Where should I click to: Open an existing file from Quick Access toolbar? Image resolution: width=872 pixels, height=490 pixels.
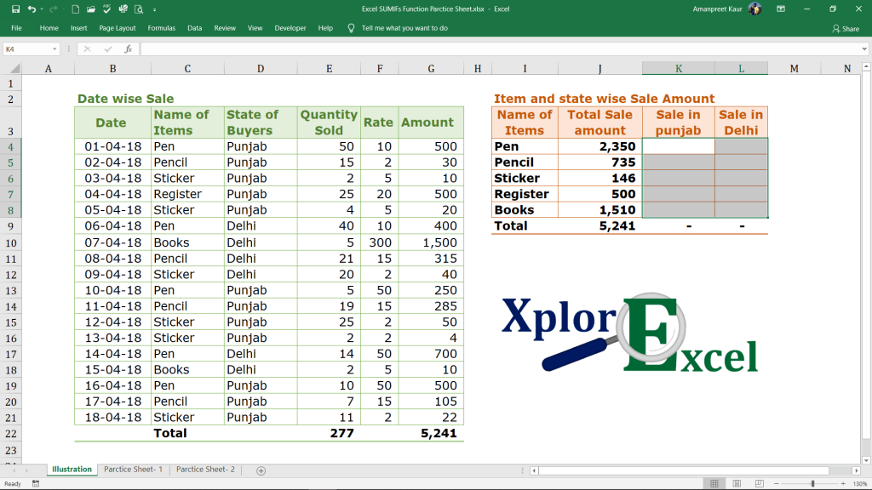[x=90, y=9]
